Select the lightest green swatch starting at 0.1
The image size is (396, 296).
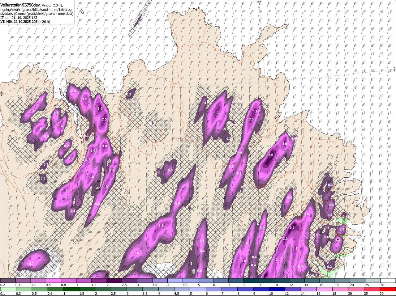(x=8, y=289)
